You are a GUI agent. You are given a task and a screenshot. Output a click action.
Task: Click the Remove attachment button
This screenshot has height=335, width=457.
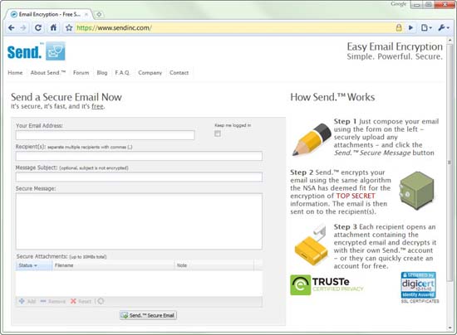tap(52, 301)
